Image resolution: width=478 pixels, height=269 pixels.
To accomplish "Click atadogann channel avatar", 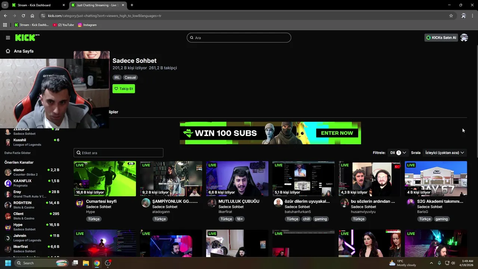I will tap(146, 203).
